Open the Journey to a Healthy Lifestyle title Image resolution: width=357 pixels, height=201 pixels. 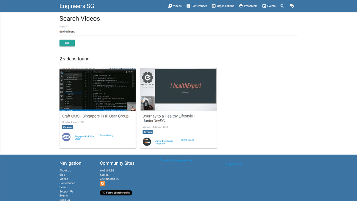pos(169,119)
